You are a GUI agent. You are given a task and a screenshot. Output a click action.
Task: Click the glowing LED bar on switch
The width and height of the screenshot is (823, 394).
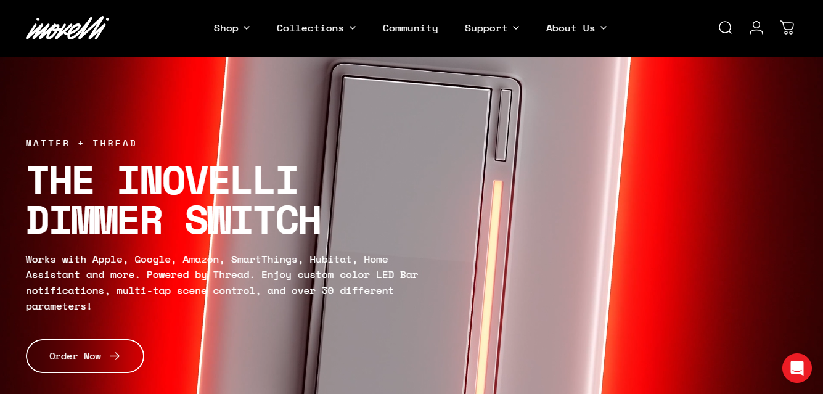pyautogui.click(x=489, y=287)
